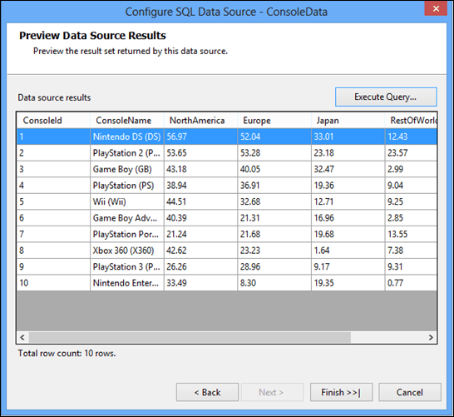Click Europe value 40.05
The image size is (454, 417).
coord(274,169)
